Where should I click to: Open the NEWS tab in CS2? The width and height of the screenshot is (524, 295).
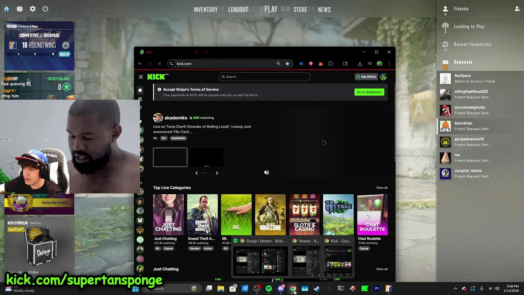324,9
